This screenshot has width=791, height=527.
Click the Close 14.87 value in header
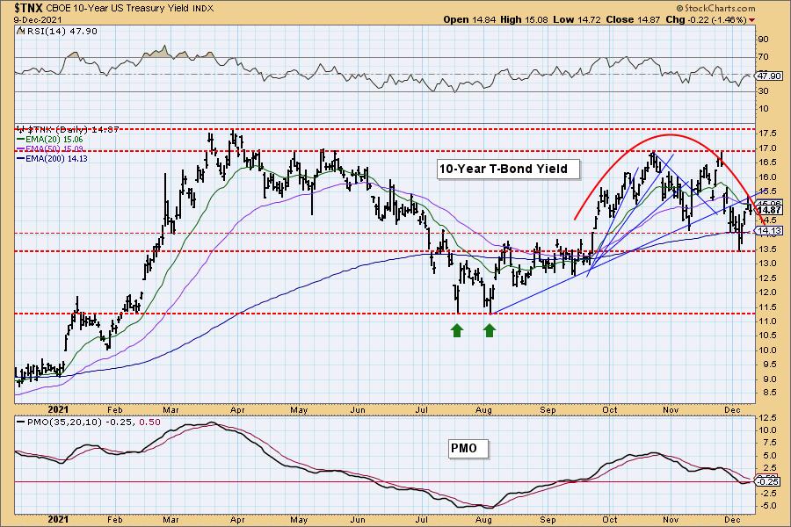click(x=632, y=19)
